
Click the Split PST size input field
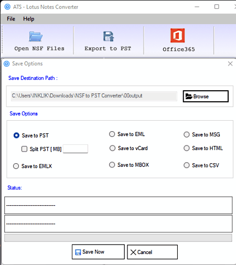[x=76, y=149]
